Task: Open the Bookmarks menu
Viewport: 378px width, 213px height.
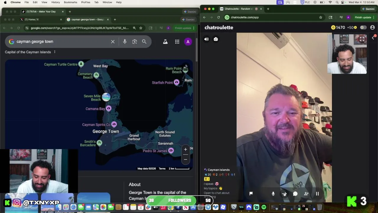Action: tap(71, 2)
